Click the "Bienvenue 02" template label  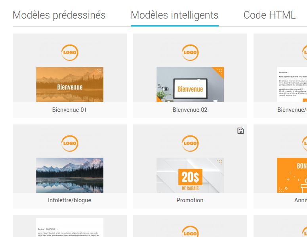(x=190, y=110)
